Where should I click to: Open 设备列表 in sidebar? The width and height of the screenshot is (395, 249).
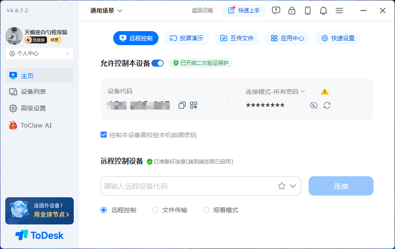[x=39, y=92]
